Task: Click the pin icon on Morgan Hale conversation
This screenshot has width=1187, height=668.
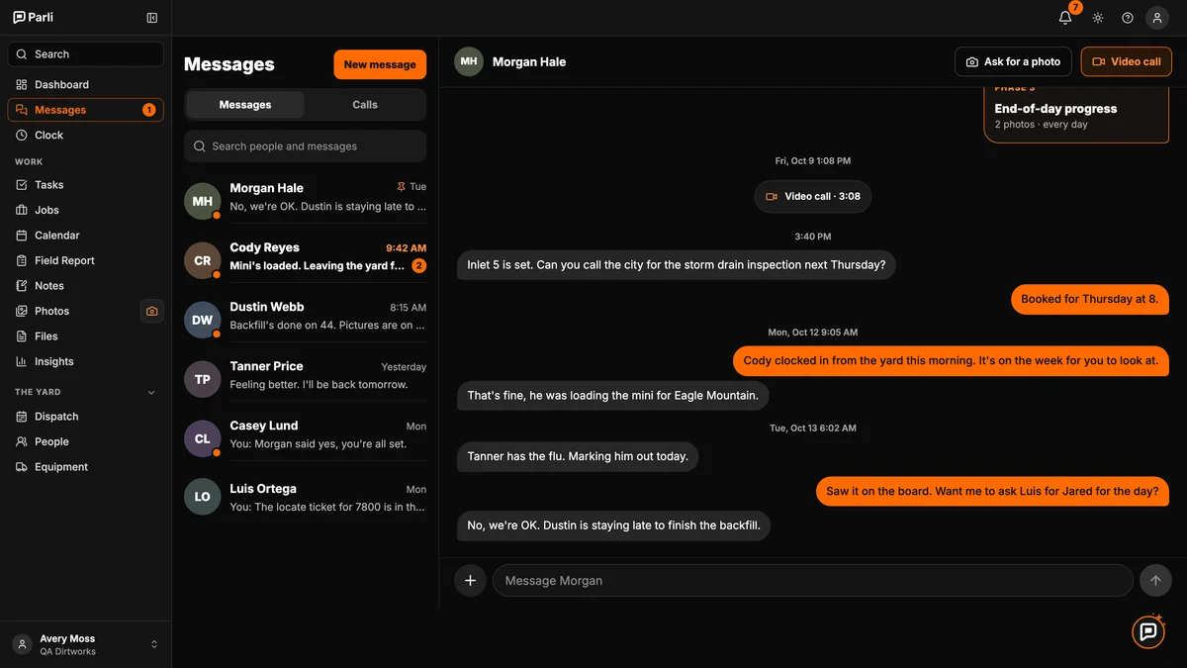Action: 401,186
